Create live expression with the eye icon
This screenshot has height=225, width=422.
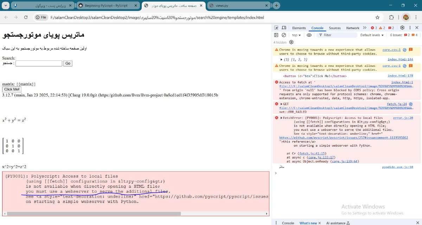click(309, 35)
